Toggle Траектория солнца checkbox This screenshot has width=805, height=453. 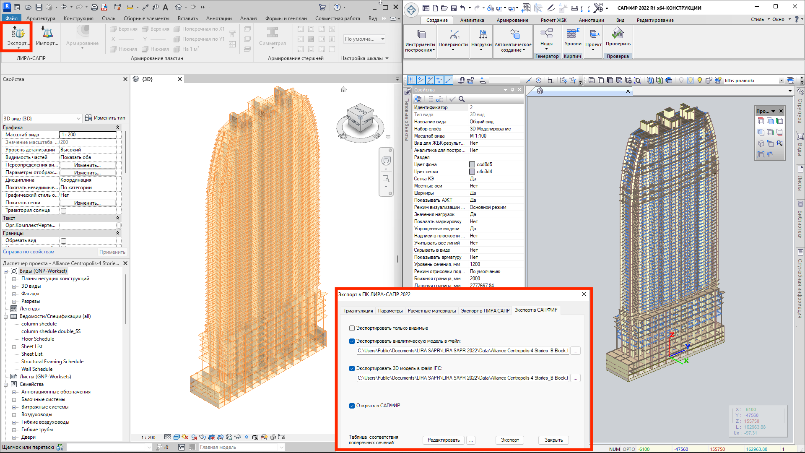coord(64,211)
